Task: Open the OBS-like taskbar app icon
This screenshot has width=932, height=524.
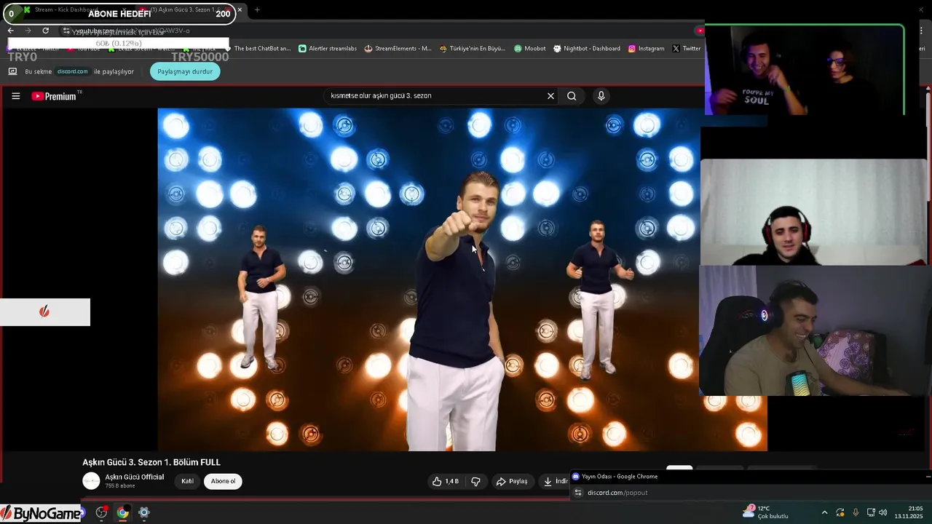Action: coord(102,512)
